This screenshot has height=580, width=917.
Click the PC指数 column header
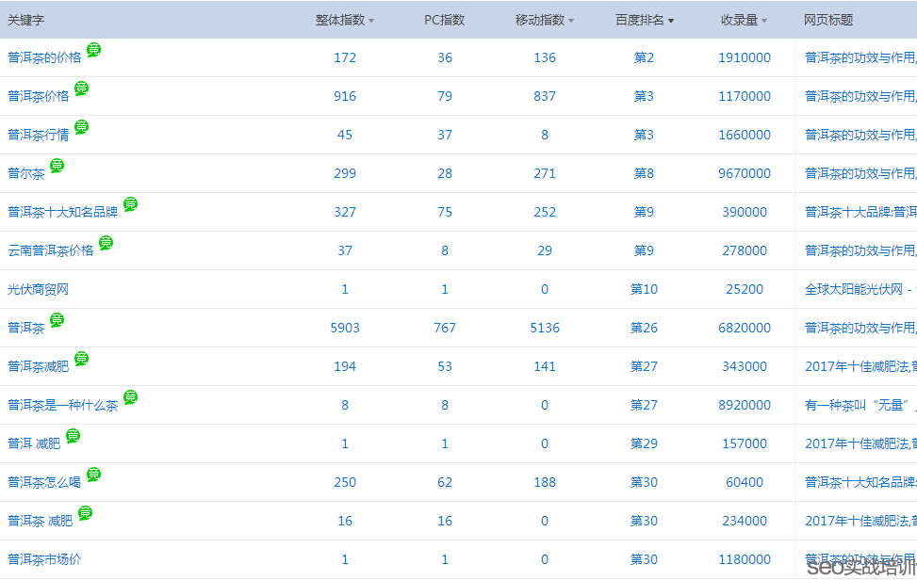point(444,20)
